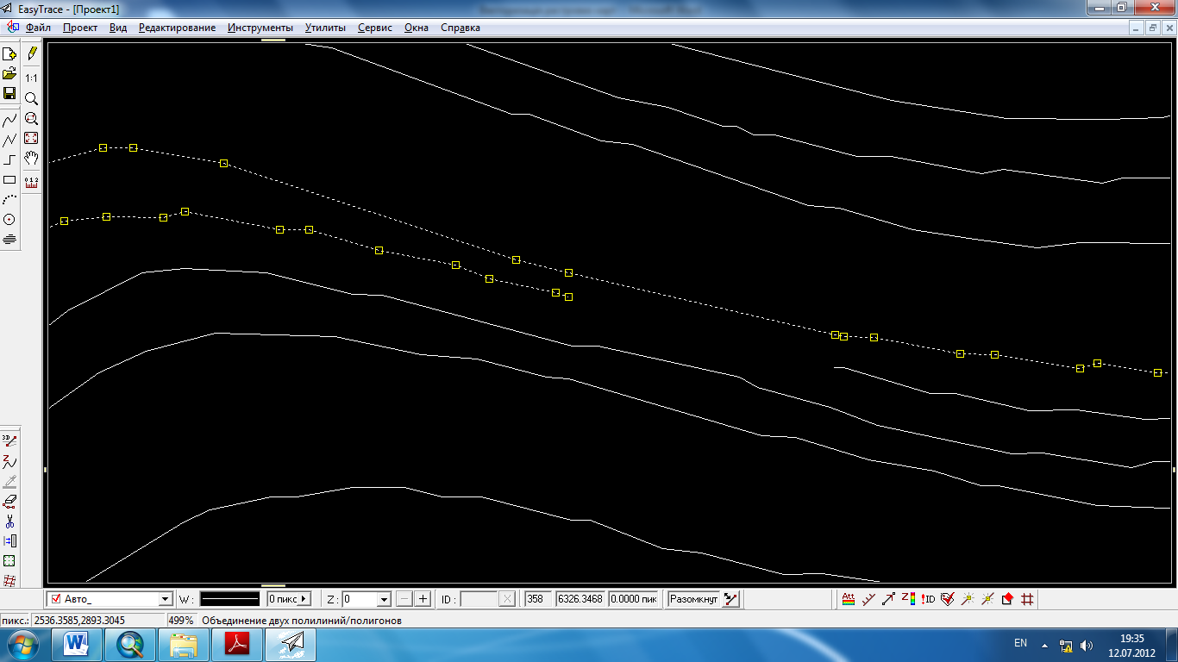This screenshot has height=662, width=1178.
Task: Select the magnifier zoom tool
Action: tap(31, 98)
